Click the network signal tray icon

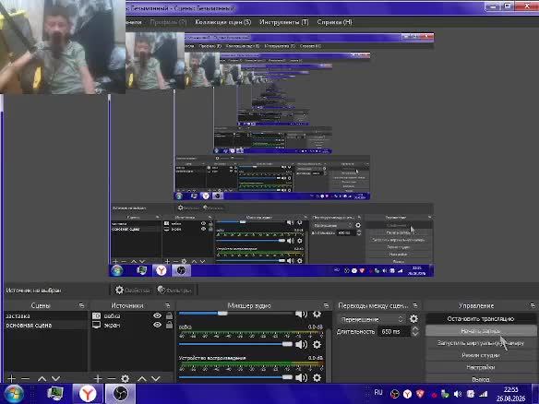tap(484, 394)
